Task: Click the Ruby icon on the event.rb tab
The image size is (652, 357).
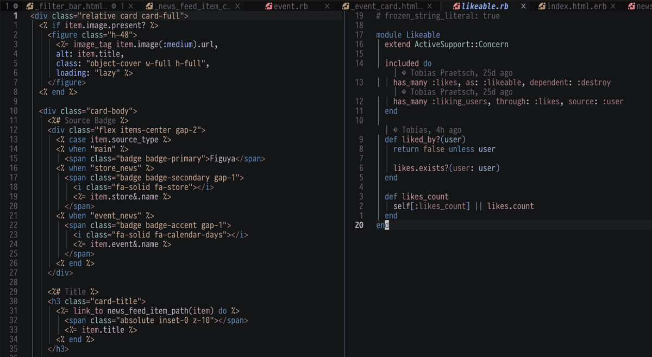Action: pyautogui.click(x=268, y=6)
